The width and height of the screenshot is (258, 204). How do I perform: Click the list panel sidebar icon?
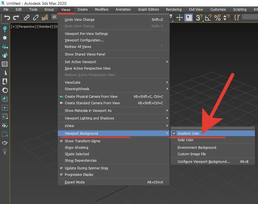pyautogui.click(x=5, y=64)
